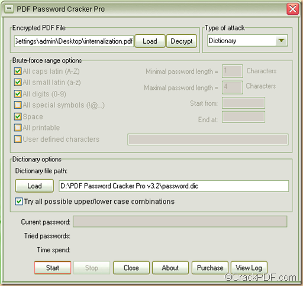Screen dimensions: 303x286
Task: Click the Current password field
Action: tap(180, 222)
